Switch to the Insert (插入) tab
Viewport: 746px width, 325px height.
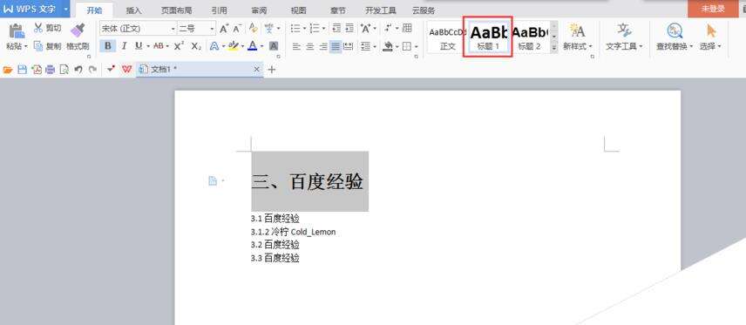(x=133, y=10)
